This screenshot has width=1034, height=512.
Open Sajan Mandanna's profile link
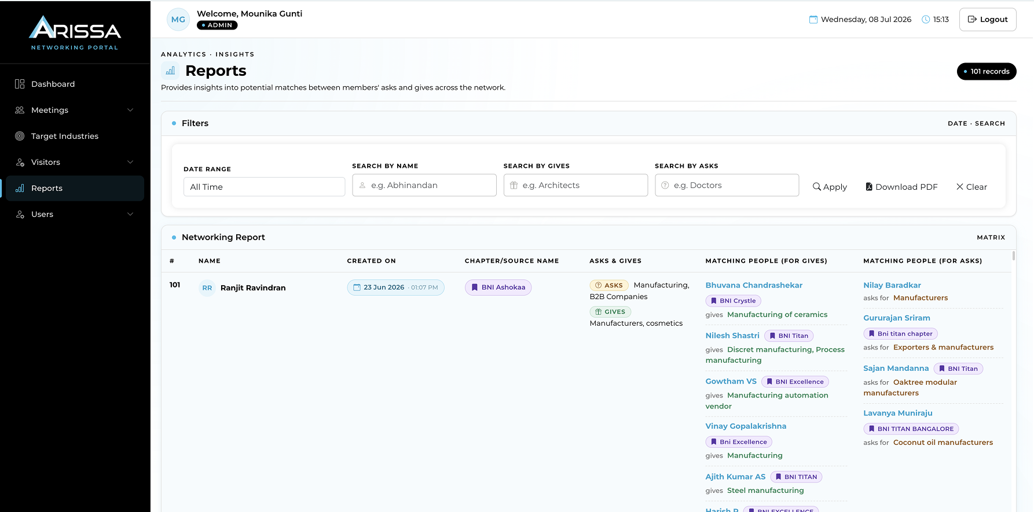896,368
